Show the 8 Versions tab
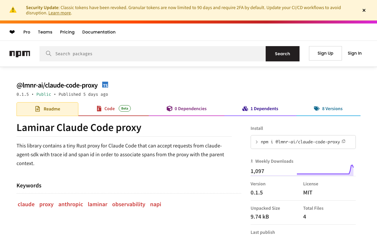Screen dimensions: 377x235 (x=328, y=109)
